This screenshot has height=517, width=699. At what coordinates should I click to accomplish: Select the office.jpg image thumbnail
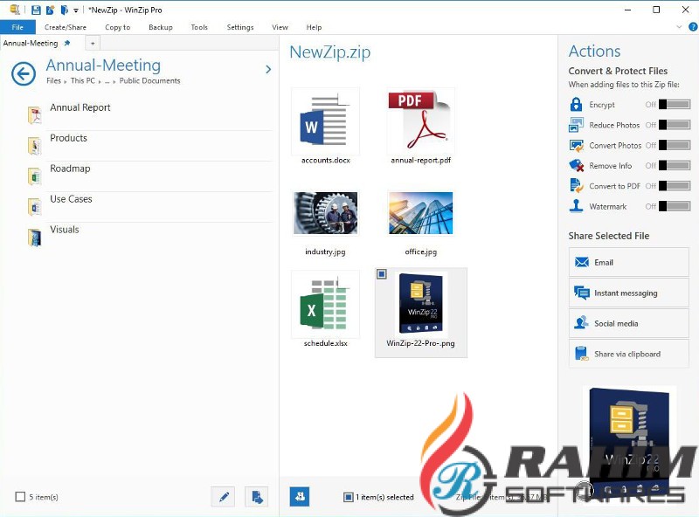(420, 213)
